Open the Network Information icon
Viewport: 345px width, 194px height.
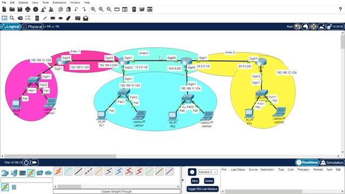pyautogui.click(x=36, y=10)
